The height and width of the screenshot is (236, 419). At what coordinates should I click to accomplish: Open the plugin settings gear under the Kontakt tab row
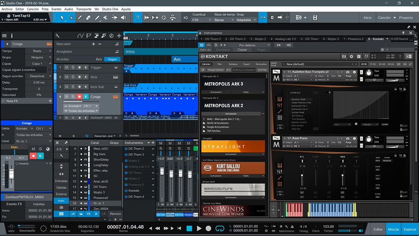[x=382, y=50]
